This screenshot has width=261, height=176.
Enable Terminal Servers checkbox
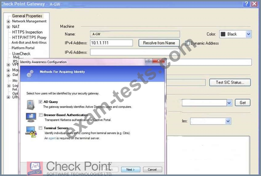pos(41,128)
